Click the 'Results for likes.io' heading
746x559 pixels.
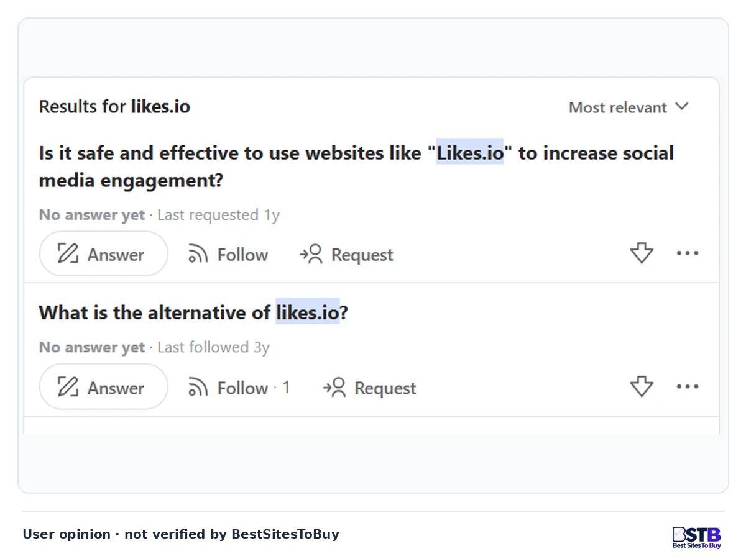pyautogui.click(x=114, y=107)
